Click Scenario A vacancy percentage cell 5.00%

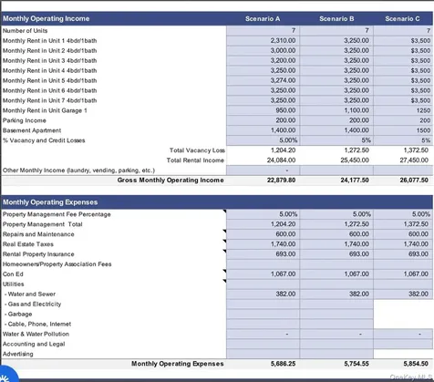[263, 140]
